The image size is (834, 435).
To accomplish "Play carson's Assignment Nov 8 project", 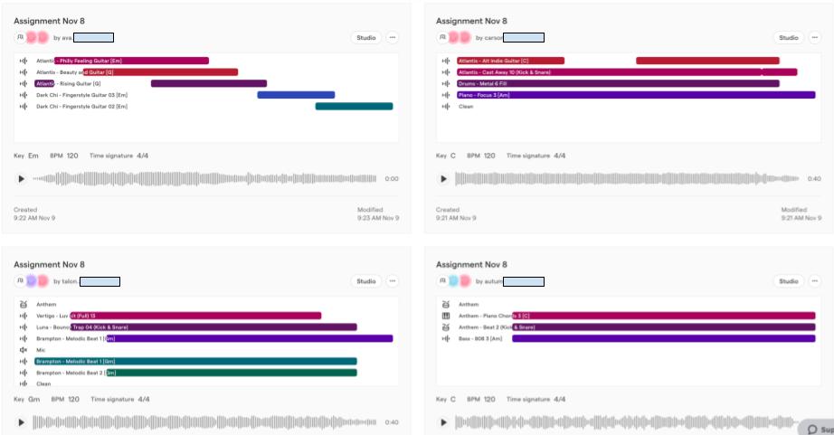I will point(443,179).
